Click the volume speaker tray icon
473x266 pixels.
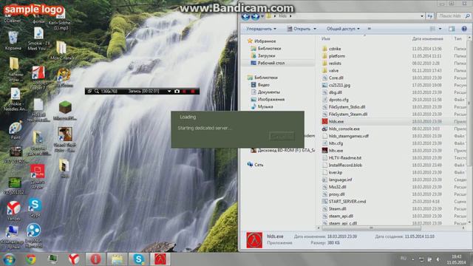click(438, 259)
